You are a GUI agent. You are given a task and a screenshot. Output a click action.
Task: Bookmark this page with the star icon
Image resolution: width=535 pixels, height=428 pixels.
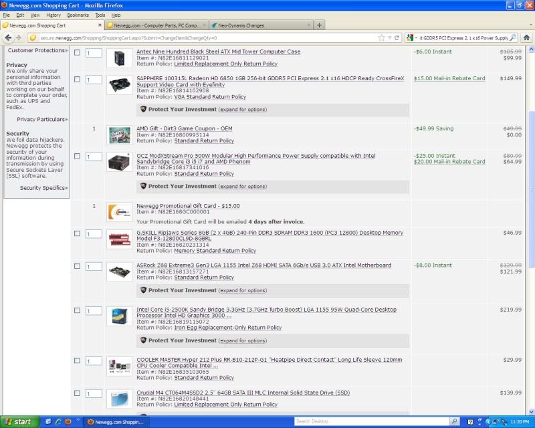381,38
